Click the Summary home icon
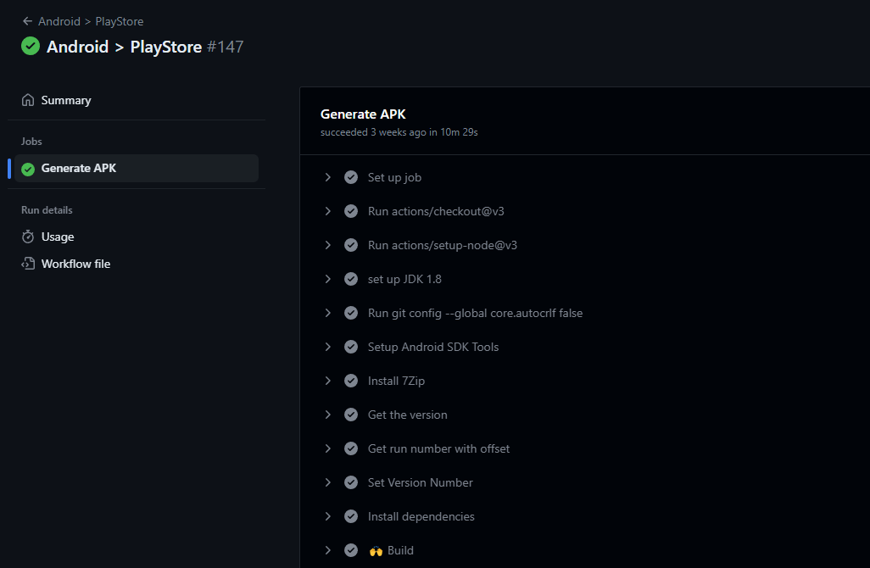 (x=28, y=100)
